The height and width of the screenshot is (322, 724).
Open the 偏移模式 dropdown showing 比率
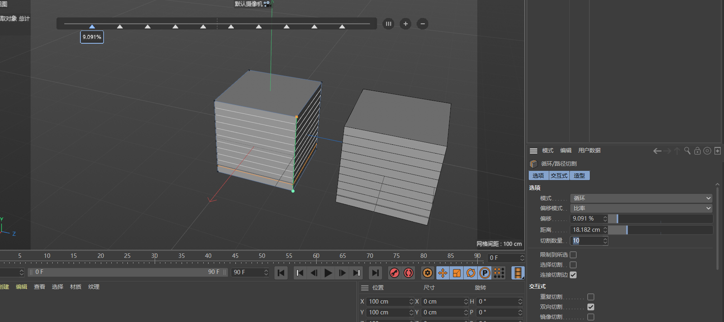641,208
